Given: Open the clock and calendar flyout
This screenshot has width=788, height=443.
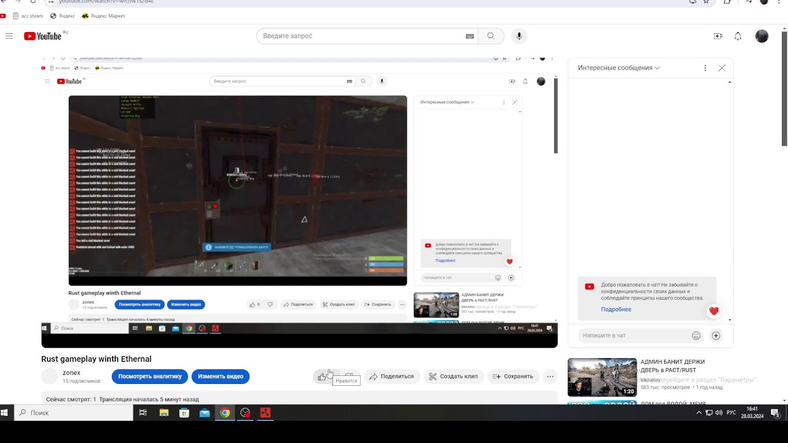Looking at the screenshot, I should [x=752, y=413].
